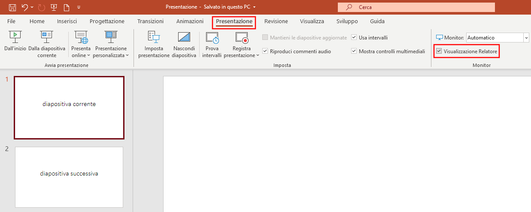Open the undo history dropdown arrow

[x=32, y=7]
